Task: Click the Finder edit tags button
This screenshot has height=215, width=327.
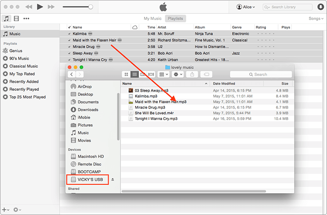Action: click(x=206, y=75)
